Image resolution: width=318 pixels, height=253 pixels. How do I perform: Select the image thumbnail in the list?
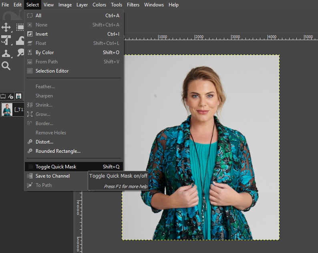coord(7,109)
